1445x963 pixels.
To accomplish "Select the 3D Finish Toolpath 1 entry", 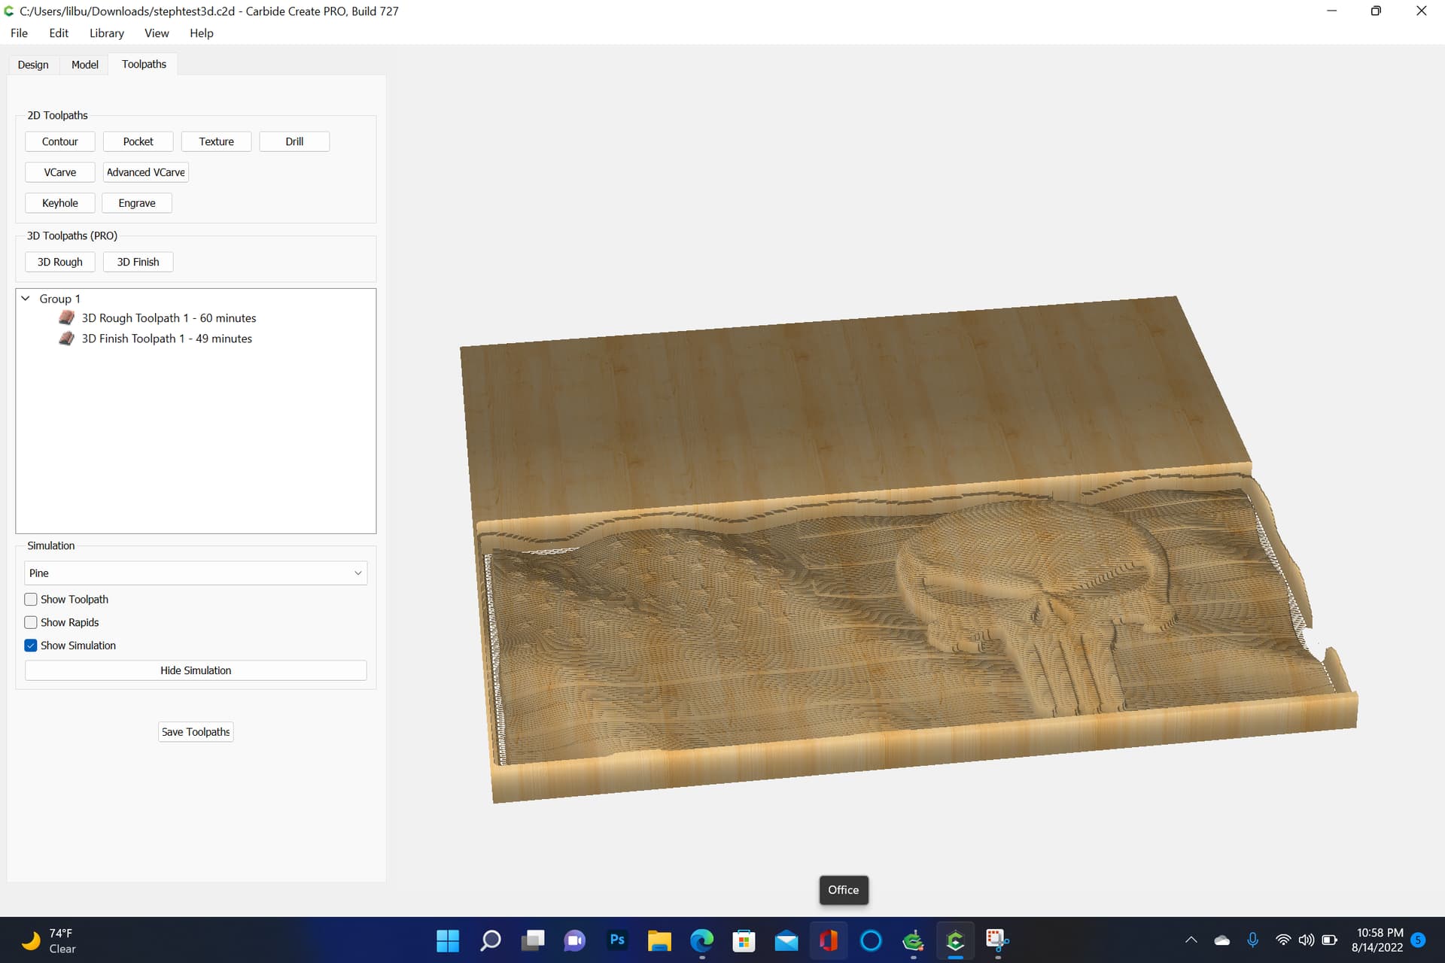I will [x=166, y=339].
